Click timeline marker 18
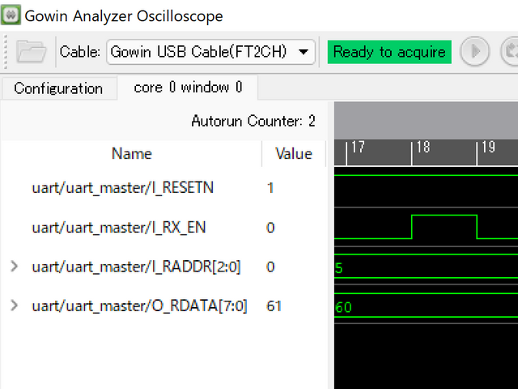This screenshot has height=389, width=518. point(423,147)
